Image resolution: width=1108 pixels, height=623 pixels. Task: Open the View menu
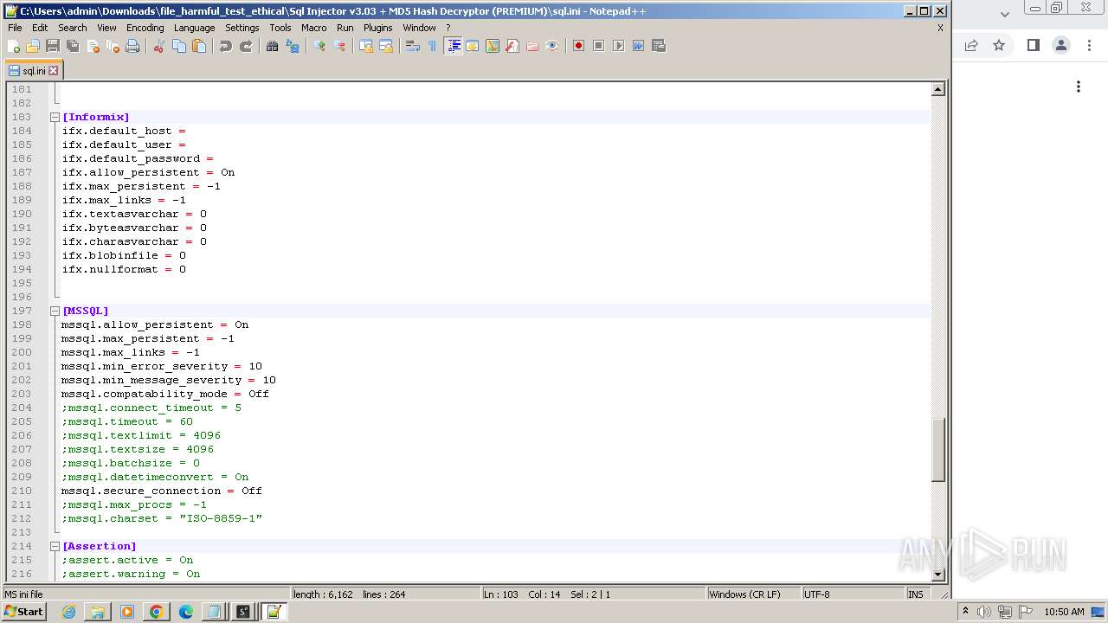click(106, 28)
